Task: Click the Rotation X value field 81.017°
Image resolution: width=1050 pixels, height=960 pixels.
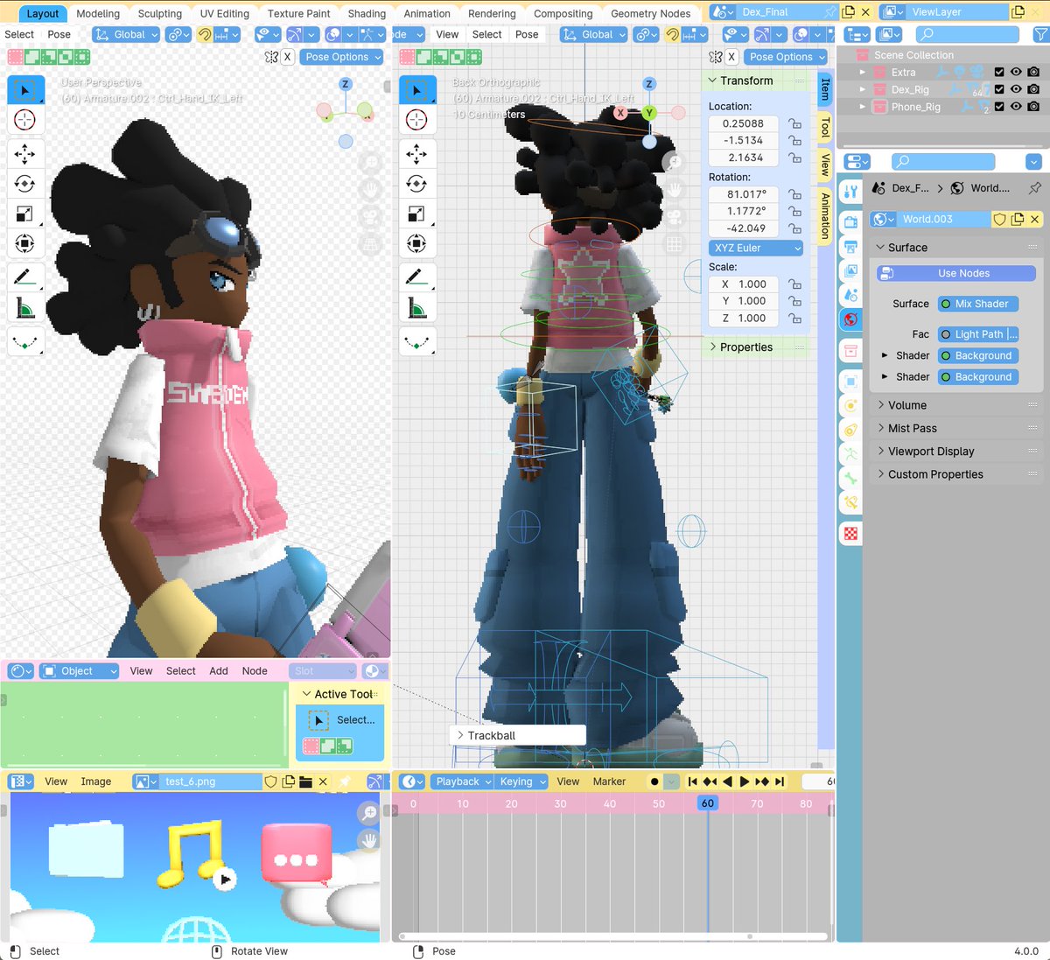Action: [x=745, y=194]
